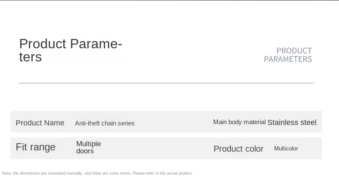Click the uppercase "PRODUCT" caption at right
The width and height of the screenshot is (339, 186).
coord(294,51)
